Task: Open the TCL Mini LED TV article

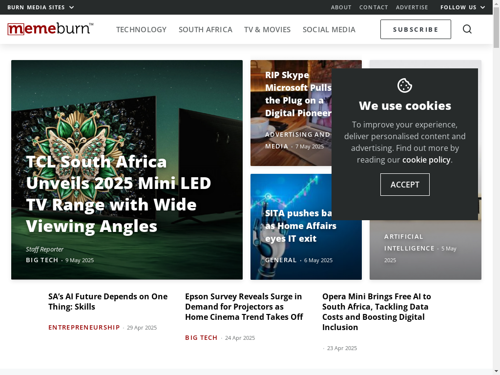Action: click(119, 194)
